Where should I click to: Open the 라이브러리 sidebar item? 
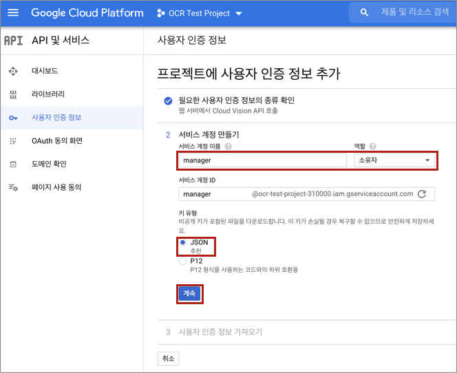tap(72, 94)
